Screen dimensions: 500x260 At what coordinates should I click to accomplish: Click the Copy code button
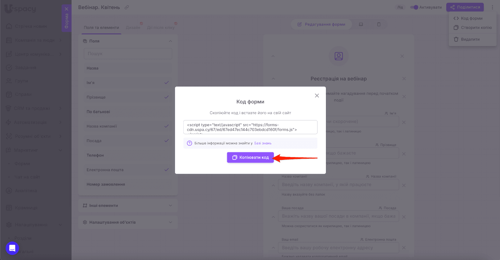[x=250, y=157]
